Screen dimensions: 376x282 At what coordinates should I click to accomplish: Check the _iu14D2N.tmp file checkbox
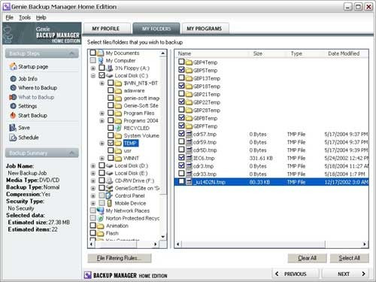tap(181, 181)
